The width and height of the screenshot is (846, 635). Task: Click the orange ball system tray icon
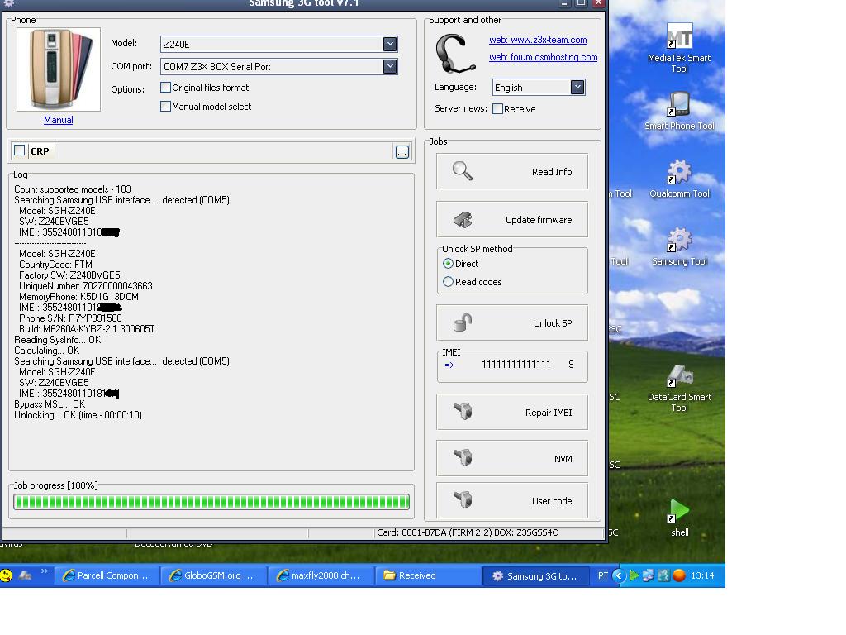679,575
